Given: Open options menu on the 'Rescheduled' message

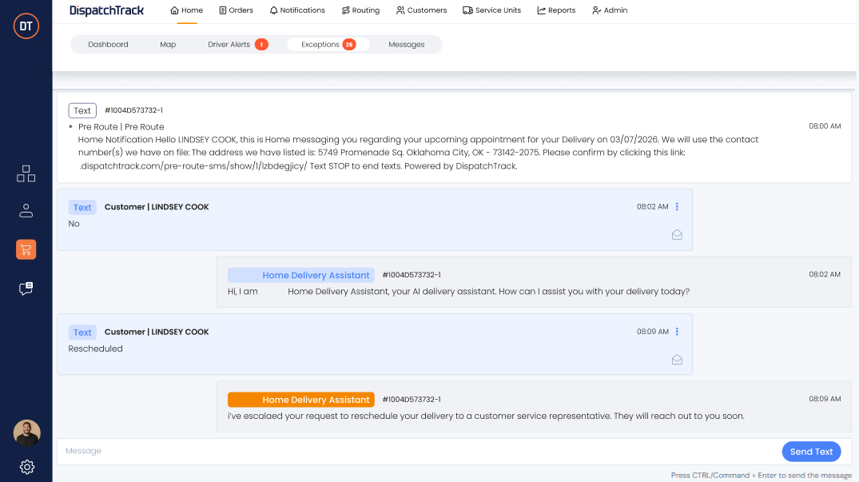Looking at the screenshot, I should click(x=677, y=332).
